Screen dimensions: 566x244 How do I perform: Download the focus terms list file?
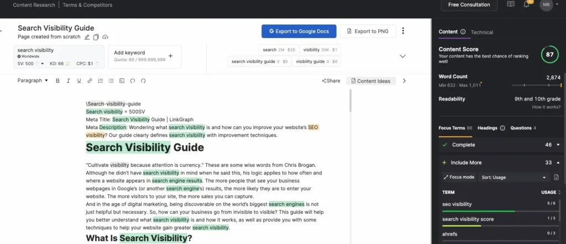[x=556, y=177]
